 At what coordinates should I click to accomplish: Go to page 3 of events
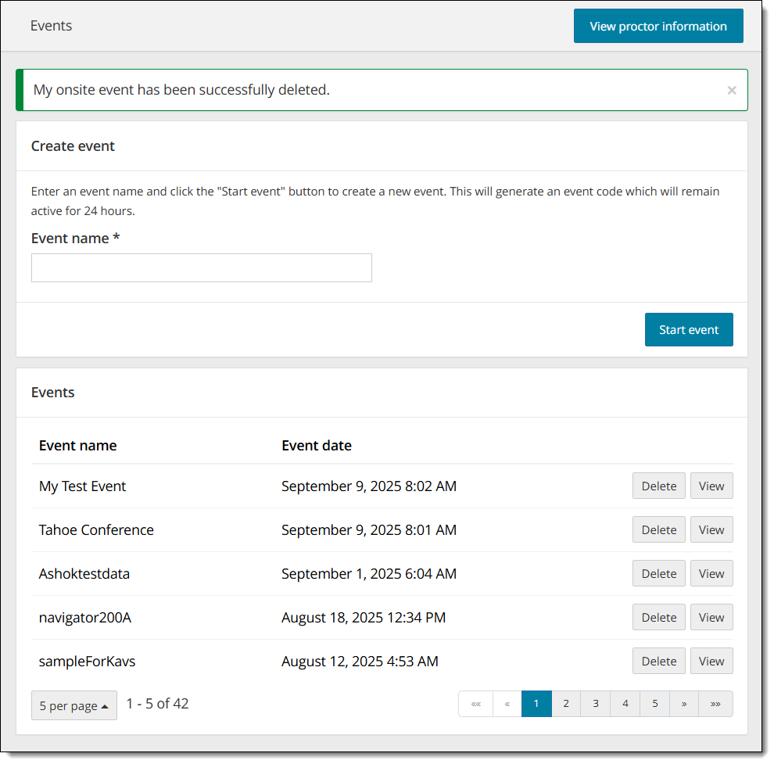596,704
